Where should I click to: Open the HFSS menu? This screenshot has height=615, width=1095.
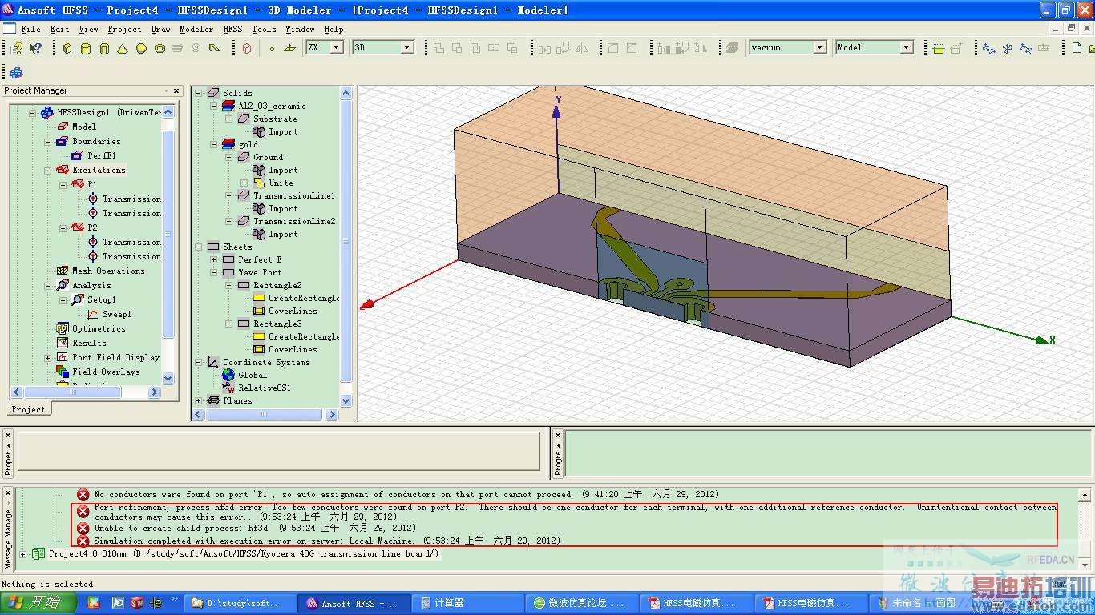(232, 29)
